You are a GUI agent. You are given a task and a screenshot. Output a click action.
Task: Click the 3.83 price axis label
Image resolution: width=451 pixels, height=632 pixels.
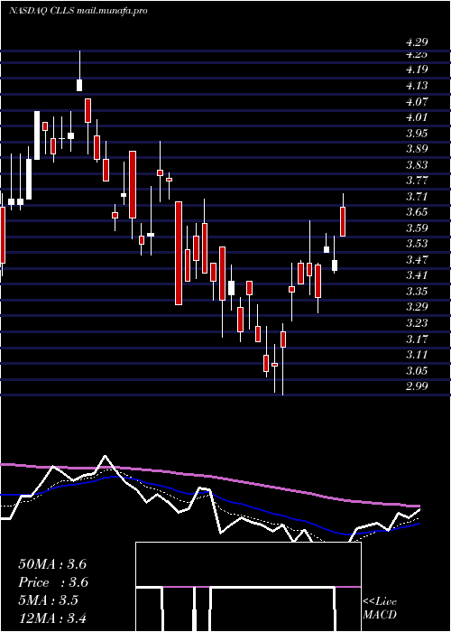click(x=417, y=165)
